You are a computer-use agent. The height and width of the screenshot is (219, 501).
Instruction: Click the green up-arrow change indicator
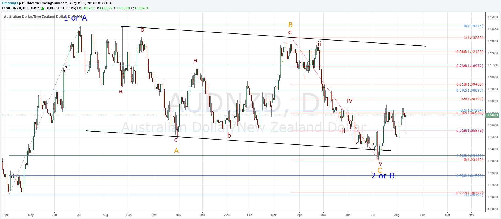coord(43,8)
